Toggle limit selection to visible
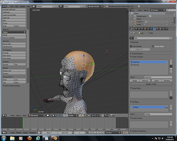Image resolution: width=177 pixels, height=141 pixels. click(89, 115)
